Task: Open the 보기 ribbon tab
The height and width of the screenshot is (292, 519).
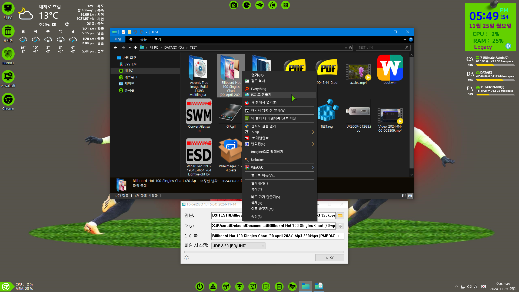Action: pyautogui.click(x=158, y=39)
